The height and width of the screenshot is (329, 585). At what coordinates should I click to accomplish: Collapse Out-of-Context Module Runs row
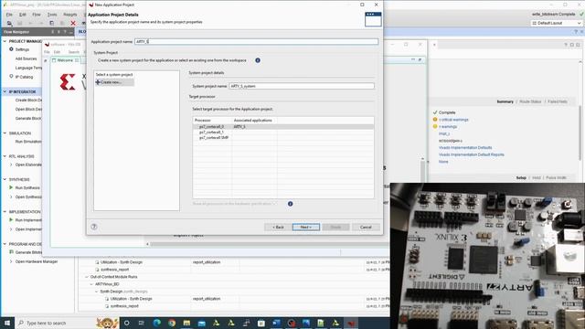tap(87, 277)
